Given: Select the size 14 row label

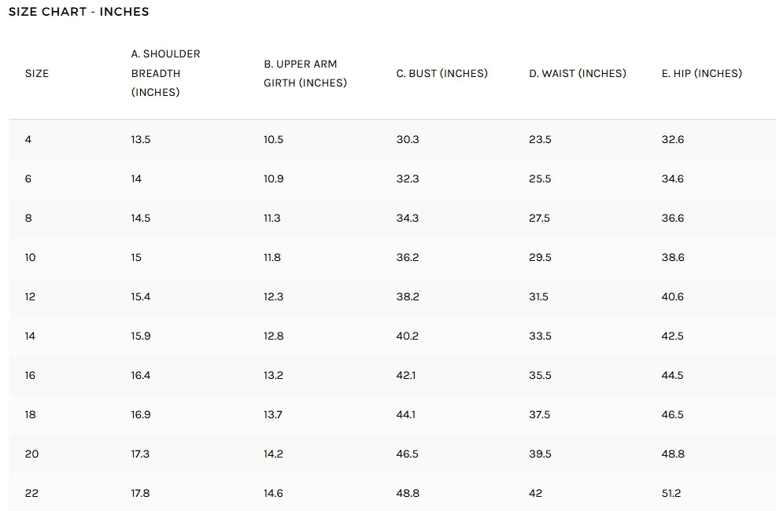Looking at the screenshot, I should point(30,336).
